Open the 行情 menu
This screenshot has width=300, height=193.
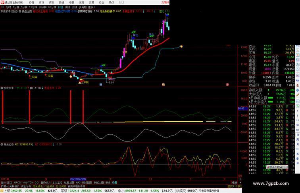(x=31, y=2)
